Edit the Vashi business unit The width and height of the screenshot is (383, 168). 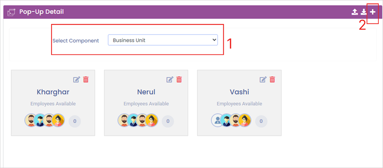263,80
